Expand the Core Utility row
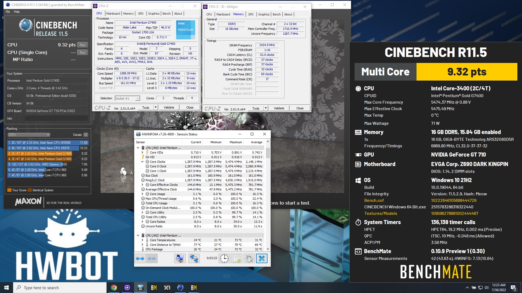522x293 pixels. pyautogui.click(x=142, y=212)
